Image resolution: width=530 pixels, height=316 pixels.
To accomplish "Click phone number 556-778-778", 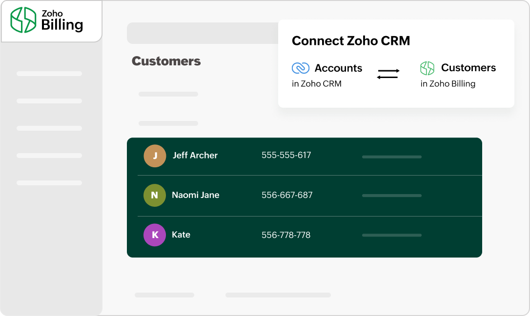I will tap(286, 235).
